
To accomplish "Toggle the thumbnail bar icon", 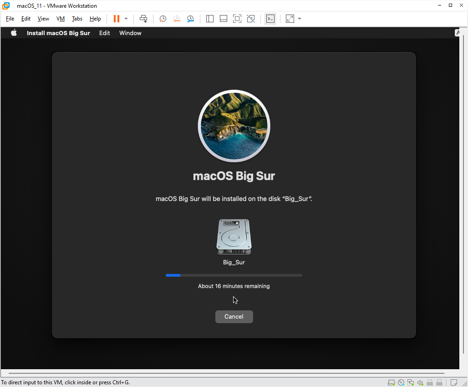I will pyautogui.click(x=224, y=19).
